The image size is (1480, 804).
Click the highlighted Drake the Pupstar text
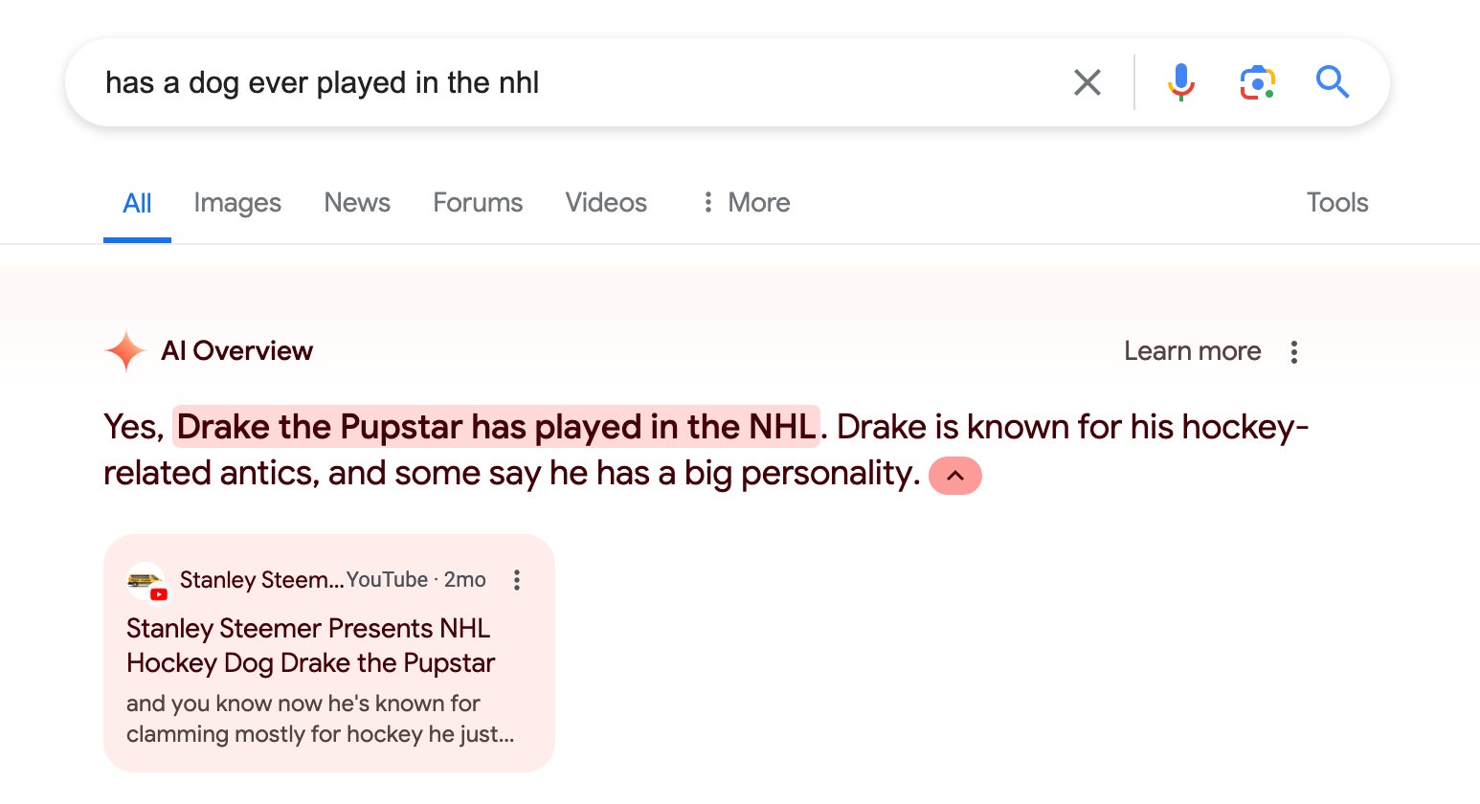[497, 427]
